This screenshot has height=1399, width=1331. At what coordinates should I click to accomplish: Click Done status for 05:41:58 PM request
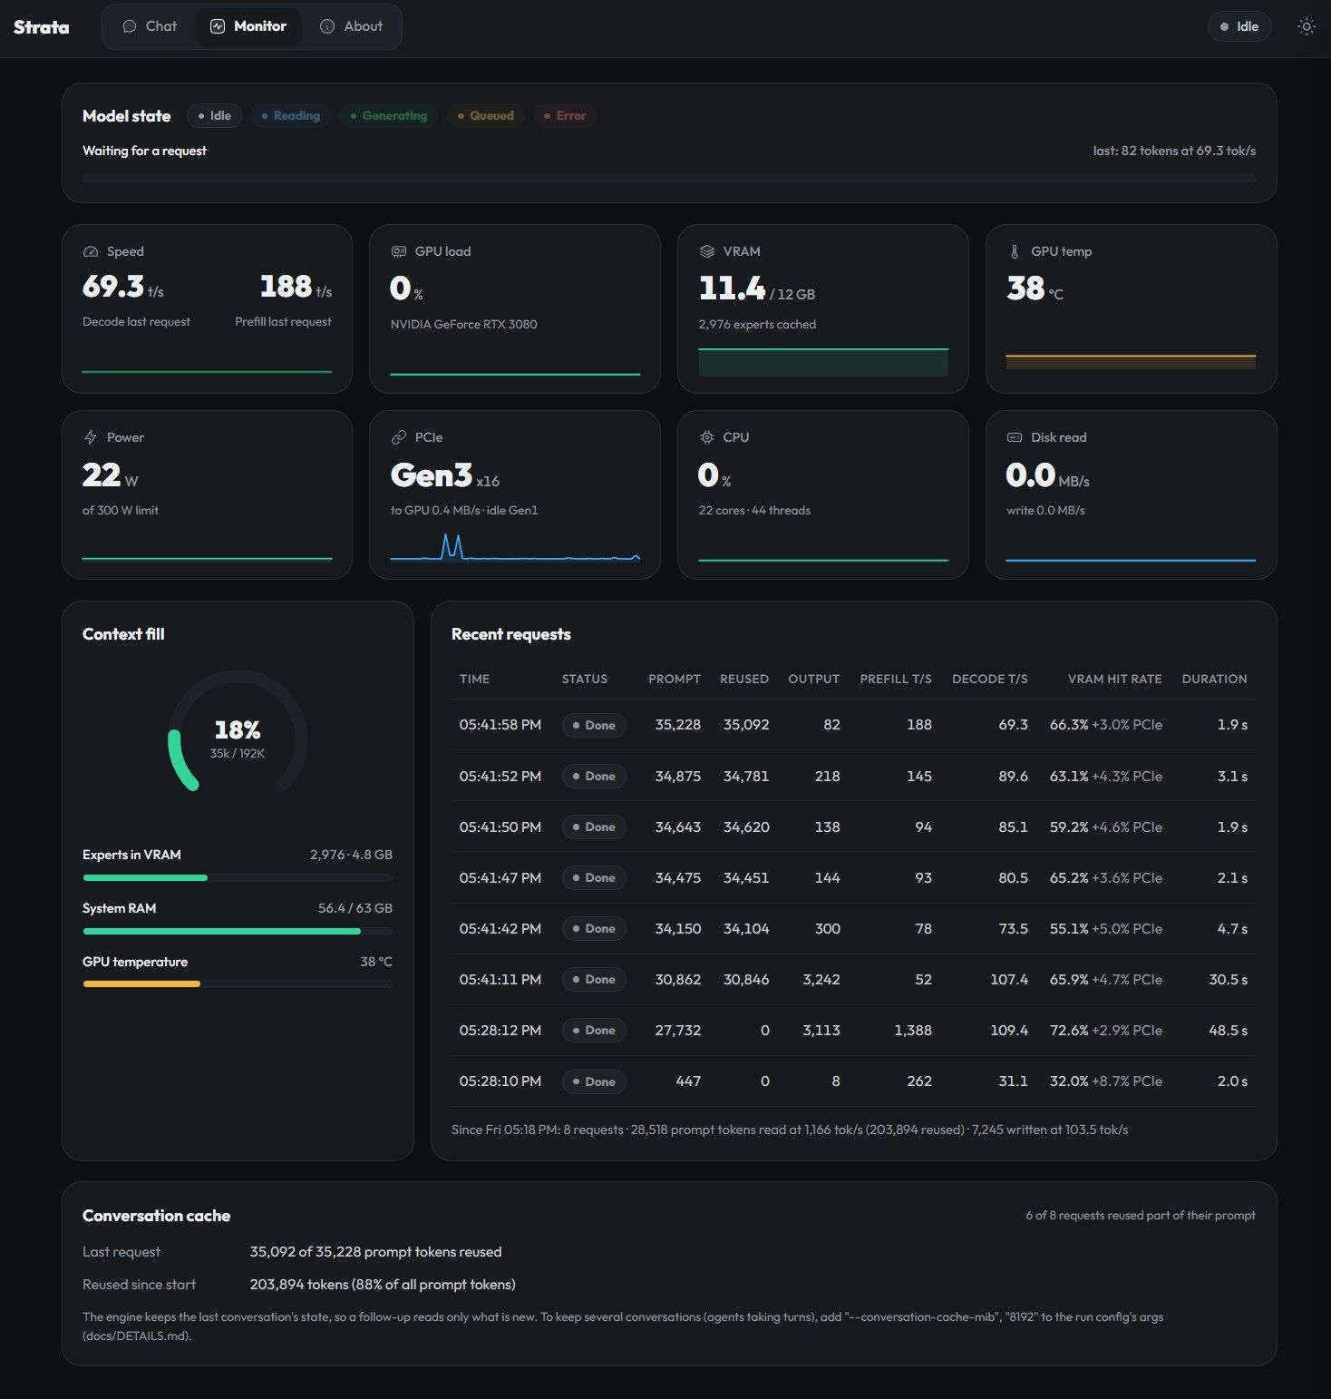click(x=594, y=725)
